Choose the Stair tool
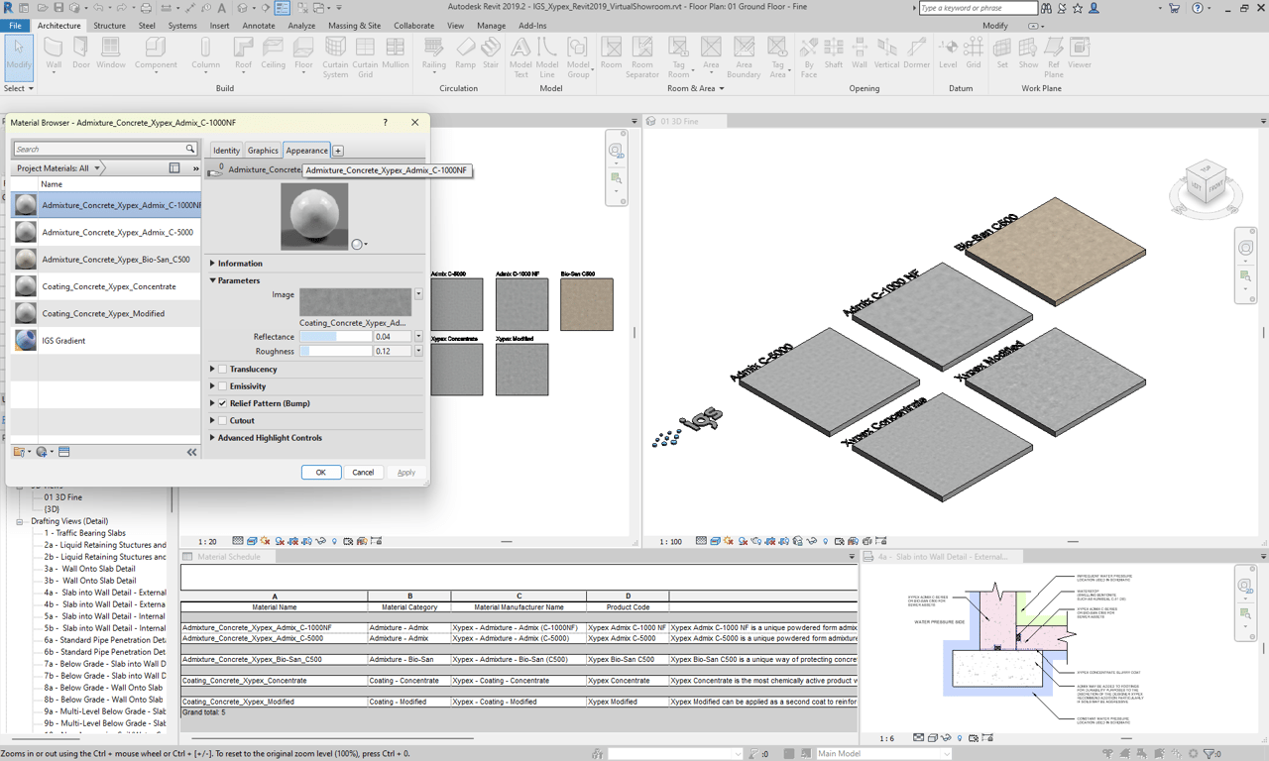The height and width of the screenshot is (761, 1269). (491, 54)
